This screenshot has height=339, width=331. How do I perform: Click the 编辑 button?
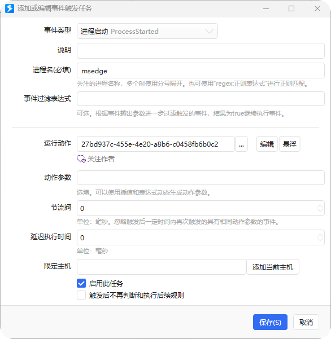(x=267, y=144)
